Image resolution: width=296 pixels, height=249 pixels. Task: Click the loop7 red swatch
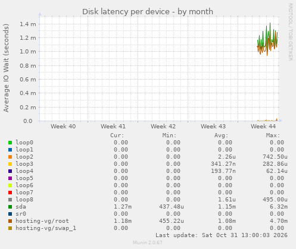point(10,193)
